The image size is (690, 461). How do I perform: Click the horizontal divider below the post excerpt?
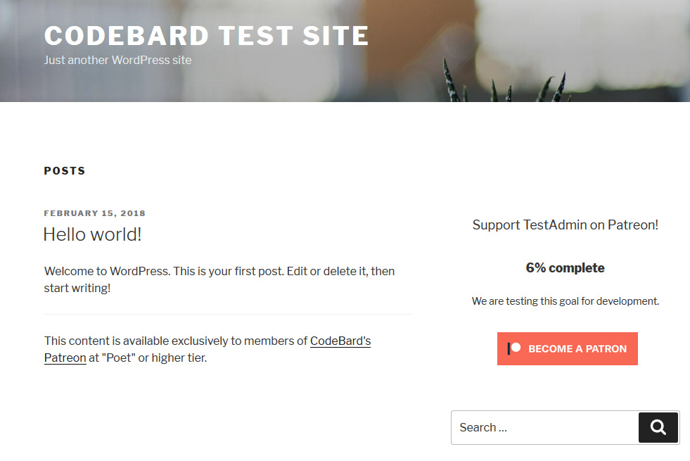[228, 315]
